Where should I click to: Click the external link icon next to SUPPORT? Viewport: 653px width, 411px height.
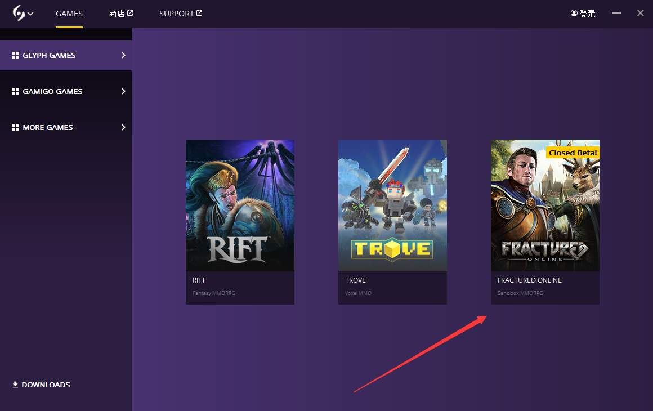pos(199,14)
